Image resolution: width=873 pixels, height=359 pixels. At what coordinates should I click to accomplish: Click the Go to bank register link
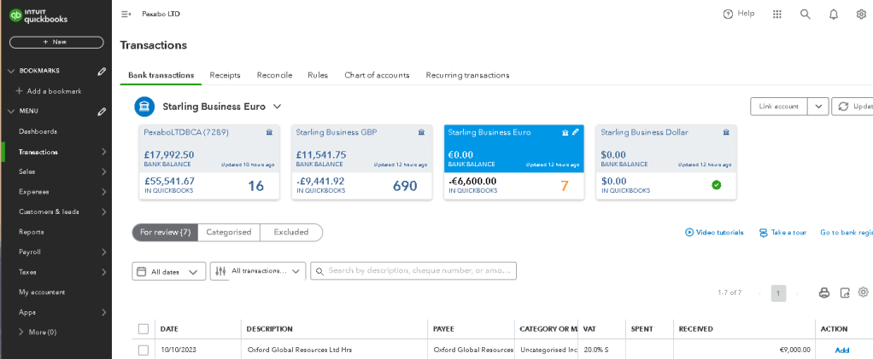click(847, 232)
